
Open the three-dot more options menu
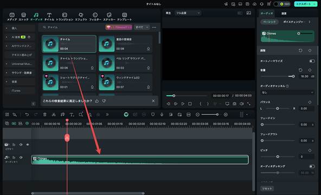[154, 27]
